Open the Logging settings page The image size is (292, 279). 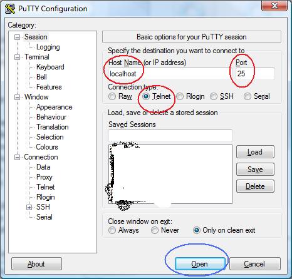pyautogui.click(x=48, y=47)
